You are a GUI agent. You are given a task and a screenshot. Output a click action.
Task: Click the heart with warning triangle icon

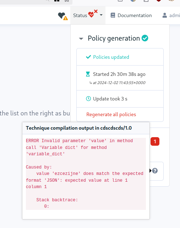click(63, 16)
